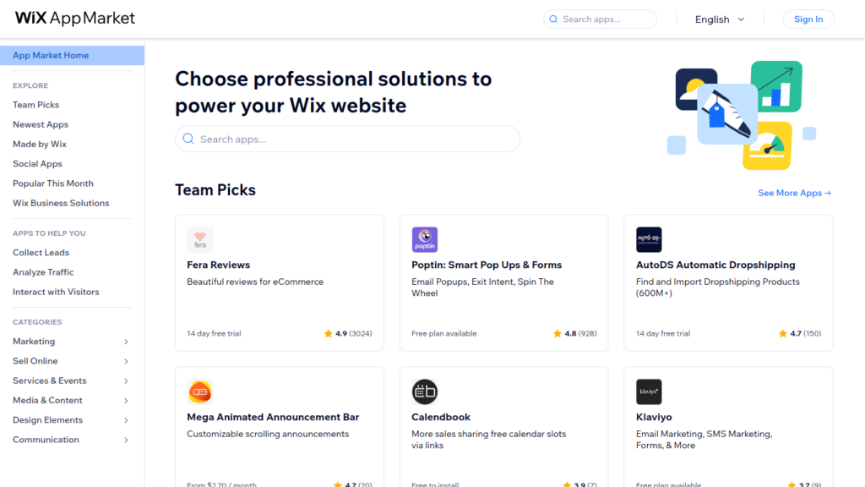Click 'Team Picks' section heading
Screen dimensions: 865x487
coord(215,190)
